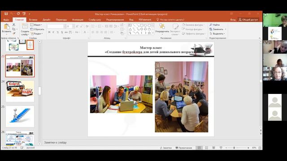287x161 pixels.
Task: Click the Cut scissors icon
Action: coord(14,25)
